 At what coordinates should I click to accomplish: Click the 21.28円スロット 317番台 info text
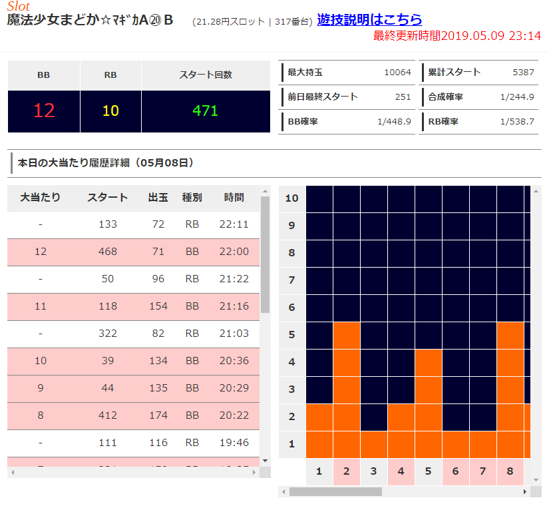252,22
